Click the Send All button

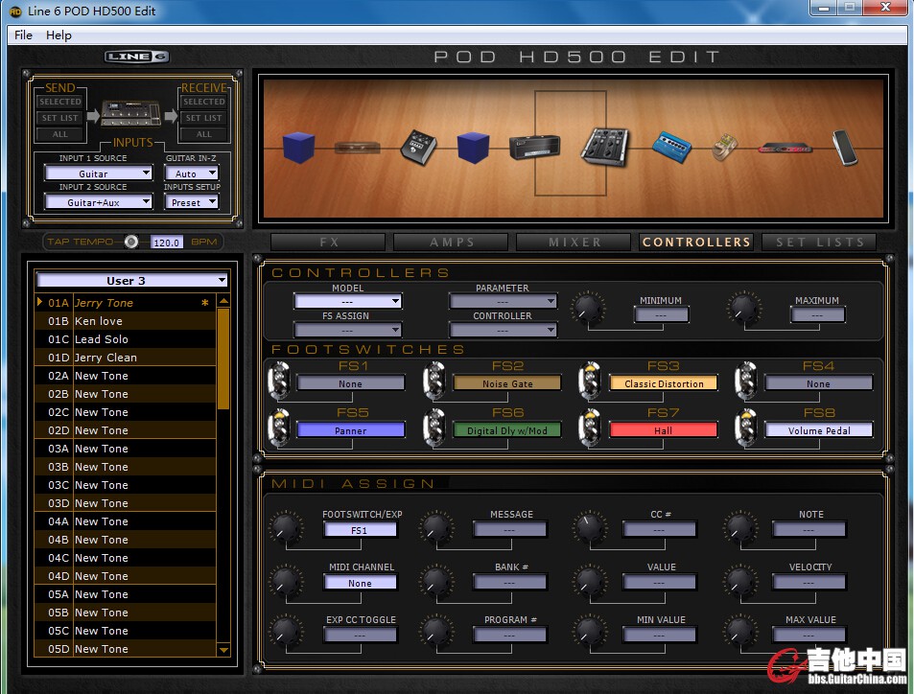tap(60, 134)
